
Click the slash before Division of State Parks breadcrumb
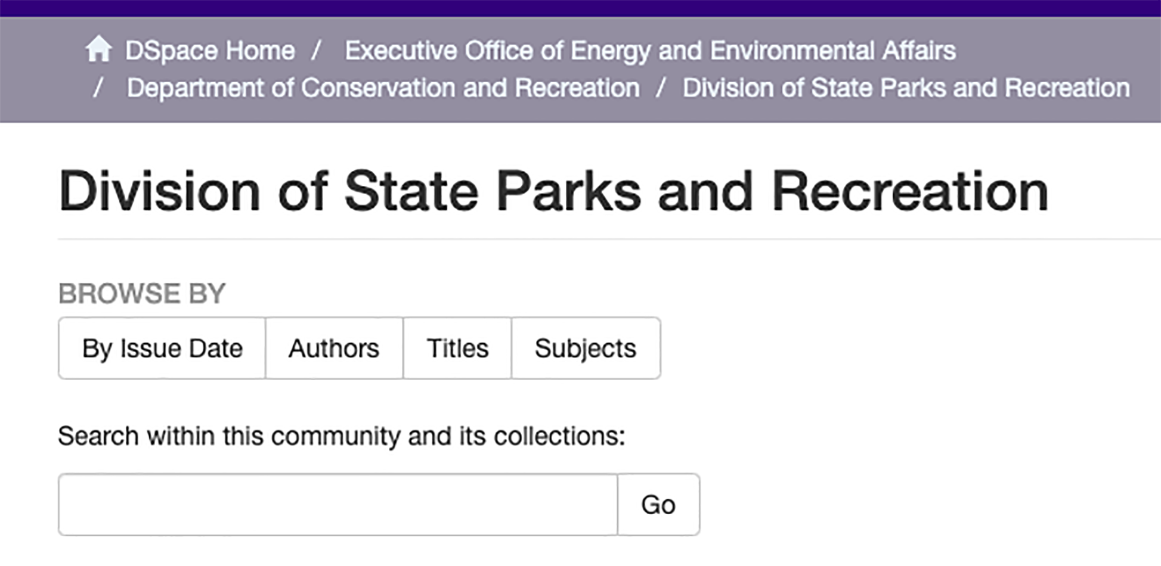(661, 88)
